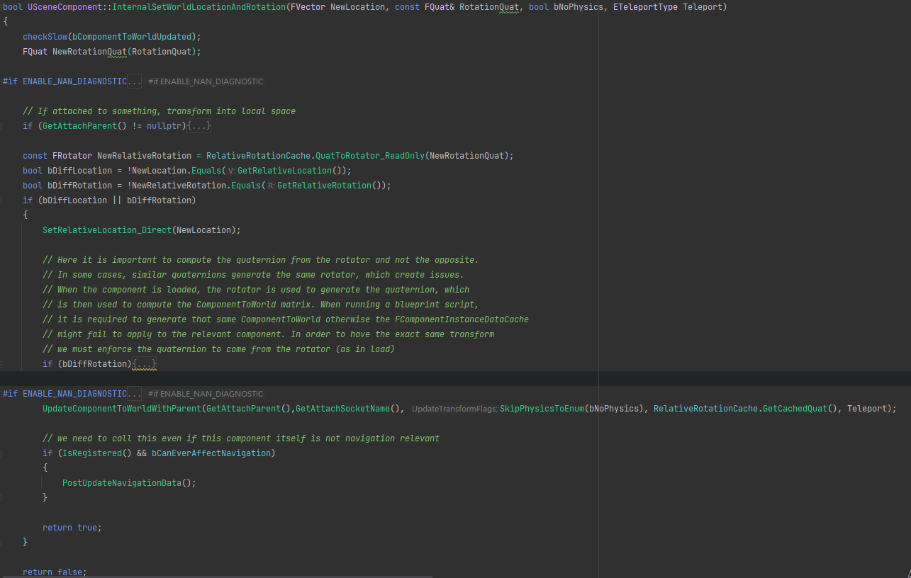The width and height of the screenshot is (911, 578).
Task: Click the UpdateTransformFlags: inlay hint
Action: pos(455,409)
